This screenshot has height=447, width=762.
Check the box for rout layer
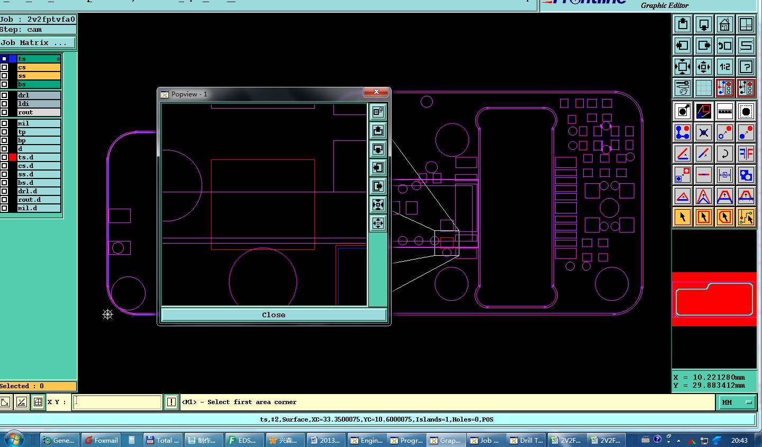coord(4,112)
